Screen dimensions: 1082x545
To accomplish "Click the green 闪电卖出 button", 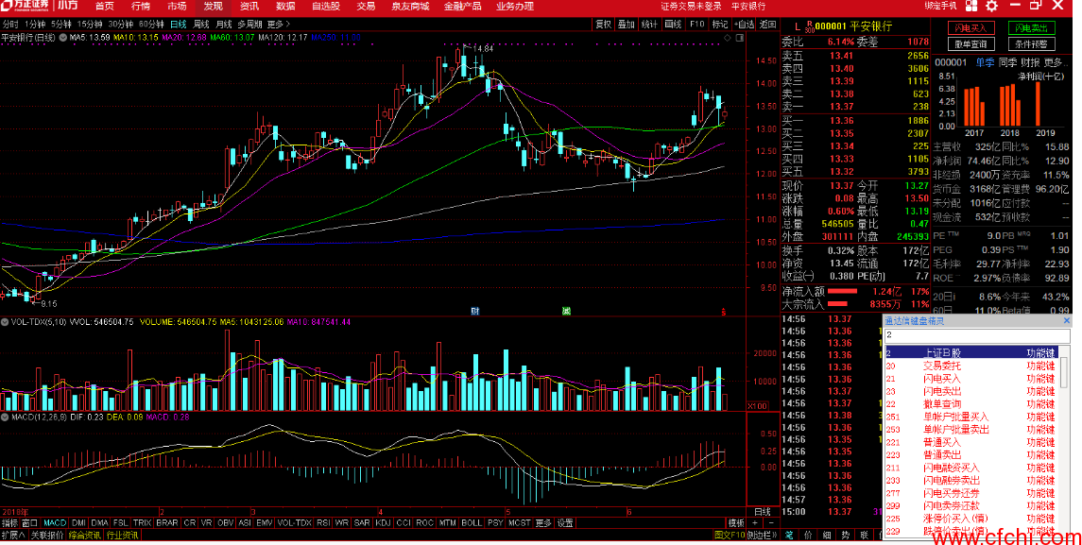I will coord(1031,28).
